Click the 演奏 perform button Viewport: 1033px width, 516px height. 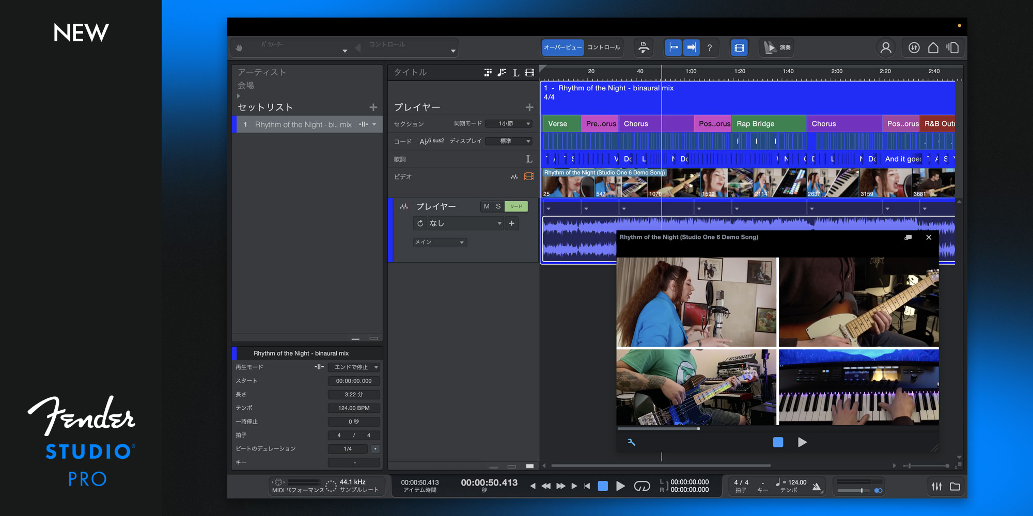pyautogui.click(x=778, y=47)
